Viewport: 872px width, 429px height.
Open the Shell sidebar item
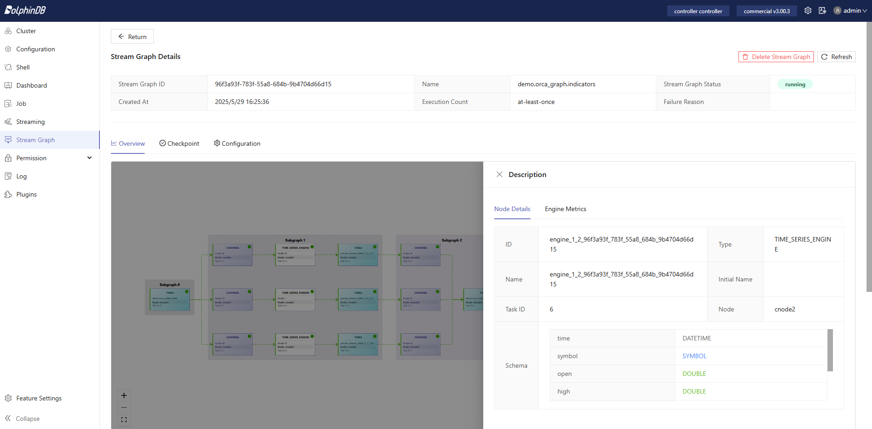[23, 67]
